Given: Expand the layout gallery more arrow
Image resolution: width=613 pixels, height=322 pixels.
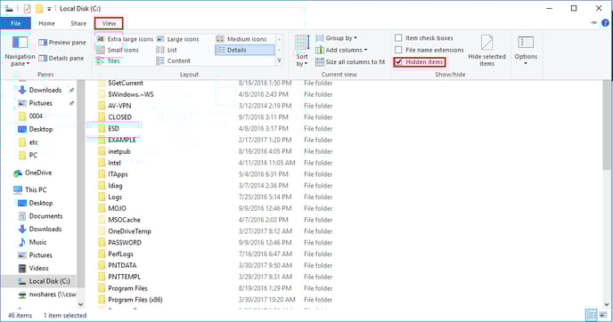Looking at the screenshot, I should point(279,60).
